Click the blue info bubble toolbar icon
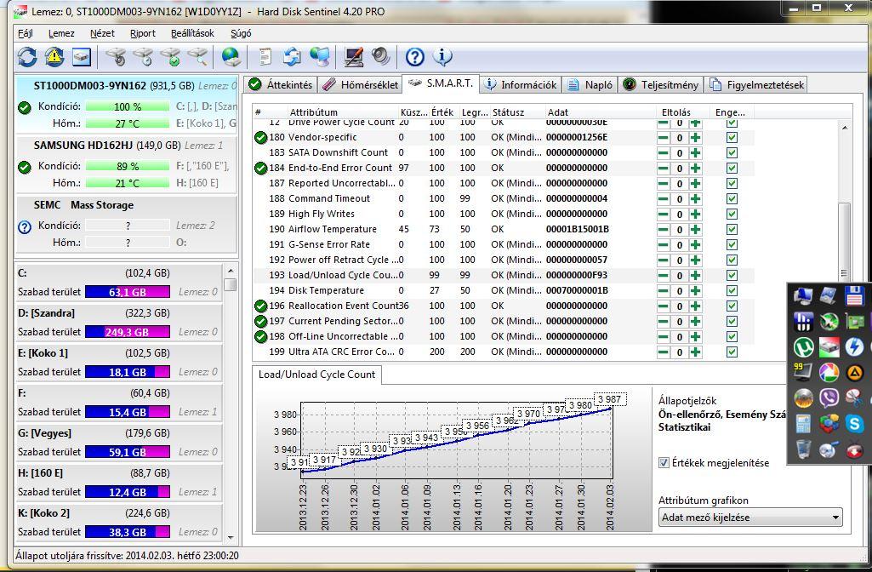The height and width of the screenshot is (572, 872). coord(442,57)
